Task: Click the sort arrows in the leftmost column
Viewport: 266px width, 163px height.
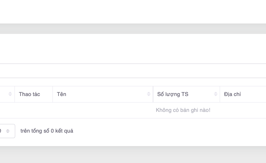Action: (10, 94)
